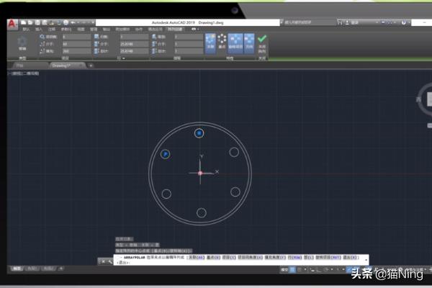Select the 阵列创建 (Array Creation) ribbon tab
The image size is (432, 288).
tap(175, 30)
